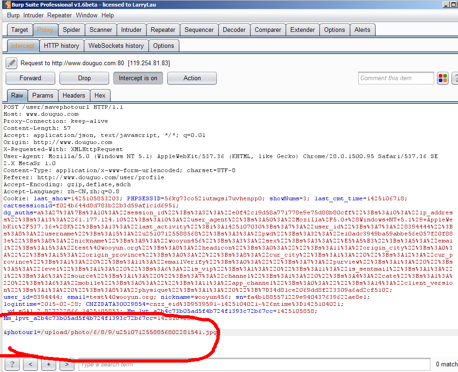Open the Action button menu
Viewport: 458px width, 372px height.
click(x=192, y=78)
